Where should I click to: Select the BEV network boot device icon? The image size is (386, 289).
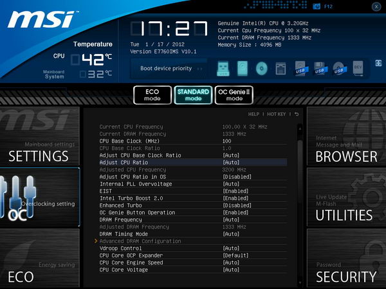[358, 68]
